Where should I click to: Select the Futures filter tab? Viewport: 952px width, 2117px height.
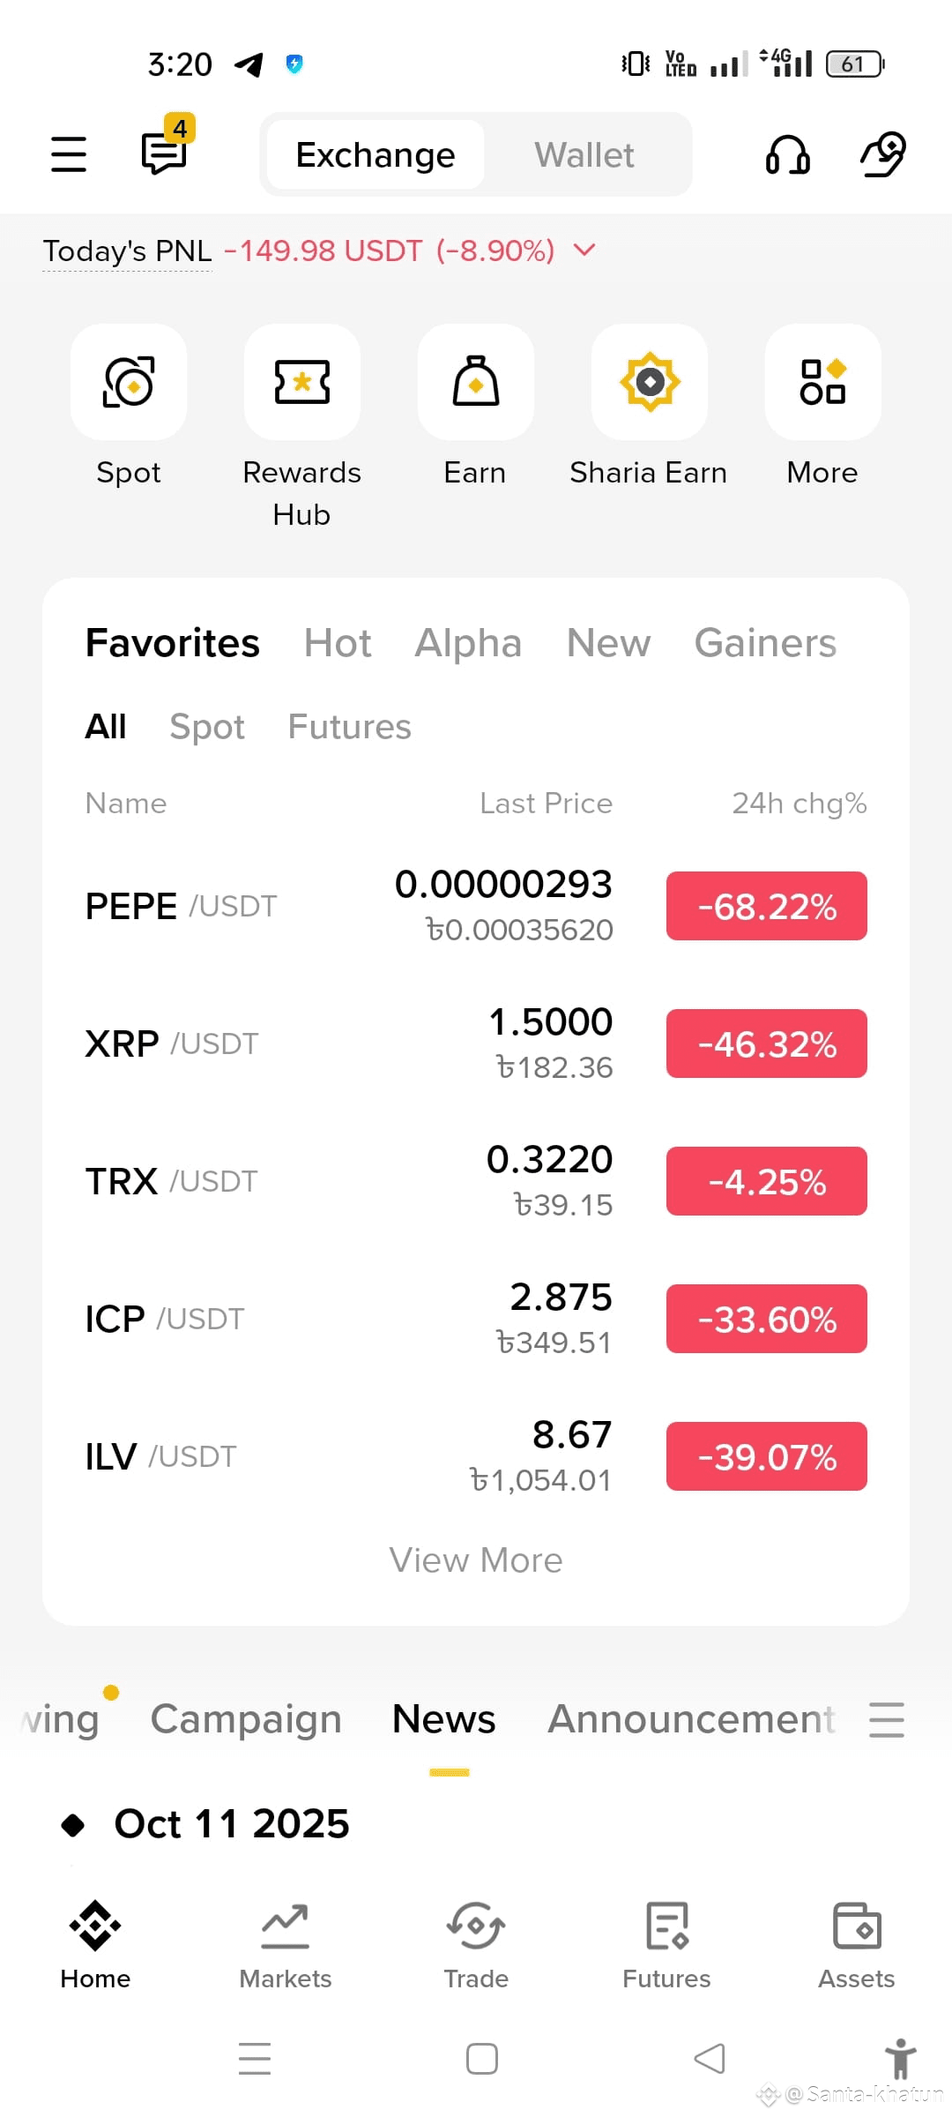[350, 727]
